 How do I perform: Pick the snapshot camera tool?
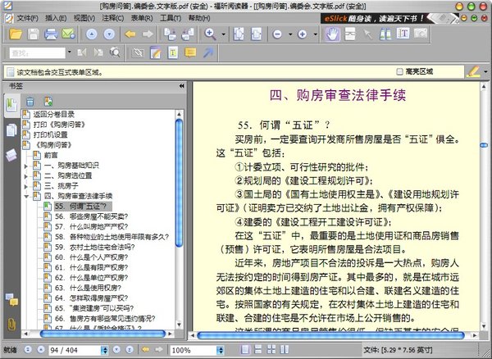pyautogui.click(x=421, y=34)
